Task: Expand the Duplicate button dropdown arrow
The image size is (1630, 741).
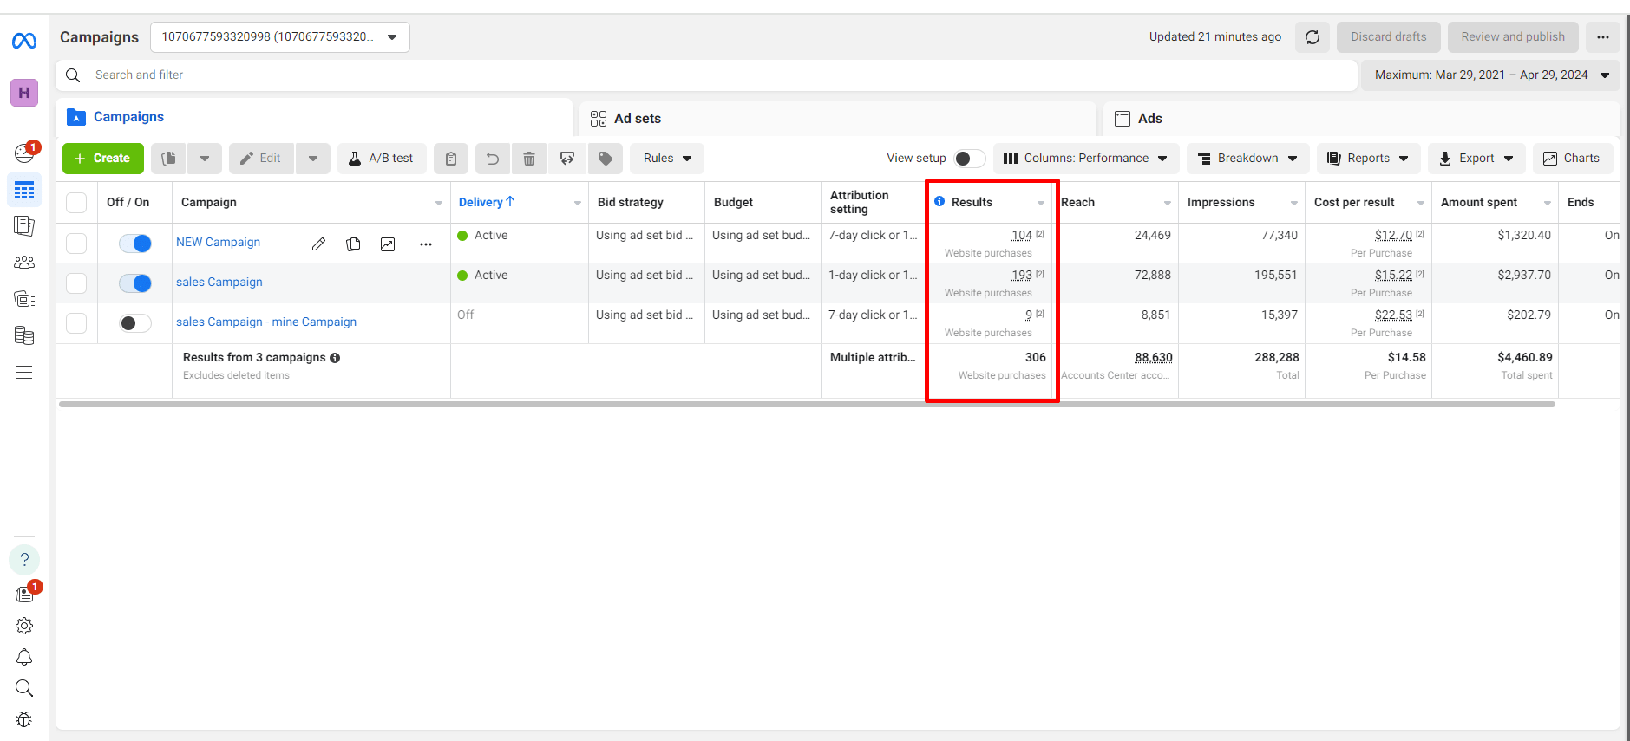Action: pyautogui.click(x=205, y=159)
